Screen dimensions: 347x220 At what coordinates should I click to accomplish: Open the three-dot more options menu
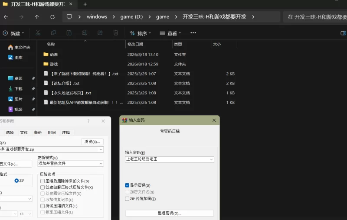[x=193, y=33]
